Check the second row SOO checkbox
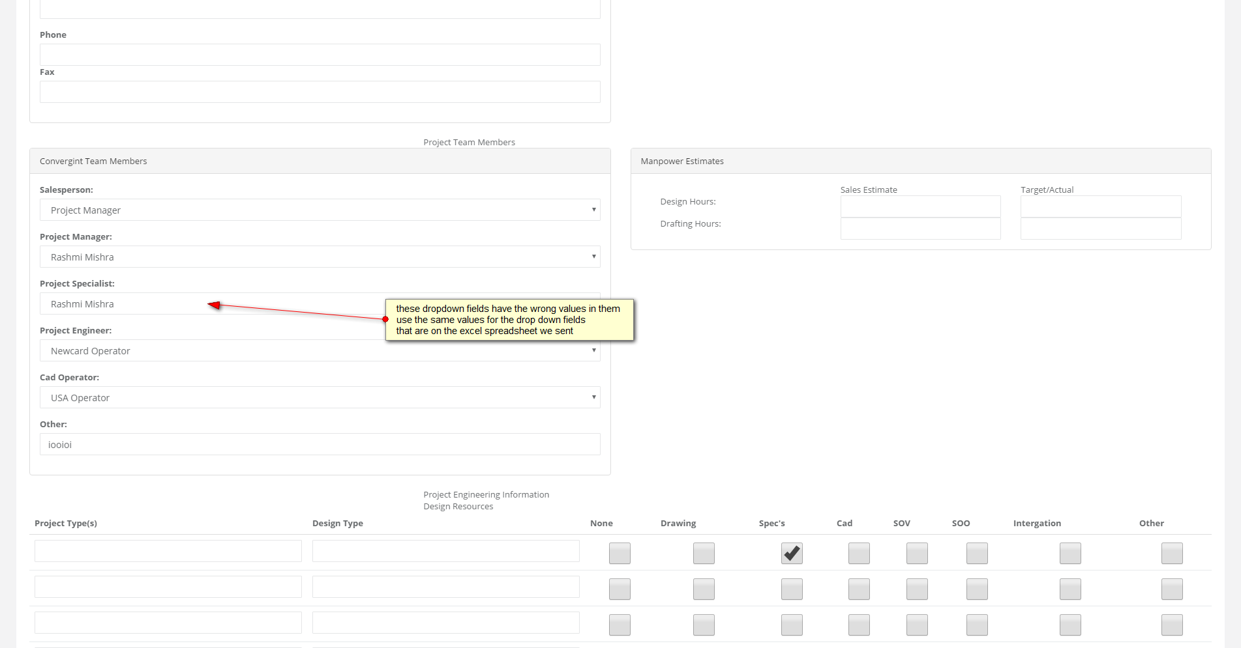The width and height of the screenshot is (1241, 648). pyautogui.click(x=977, y=589)
